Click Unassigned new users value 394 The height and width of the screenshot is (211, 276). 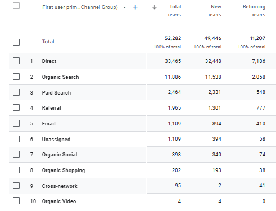217,139
